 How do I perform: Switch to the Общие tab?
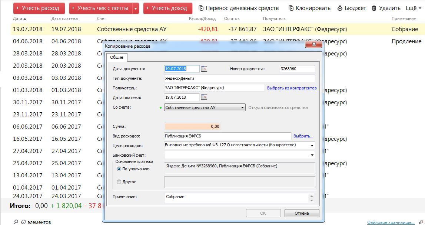117,58
